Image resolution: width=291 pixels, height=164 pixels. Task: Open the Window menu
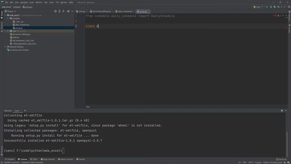point(64,2)
